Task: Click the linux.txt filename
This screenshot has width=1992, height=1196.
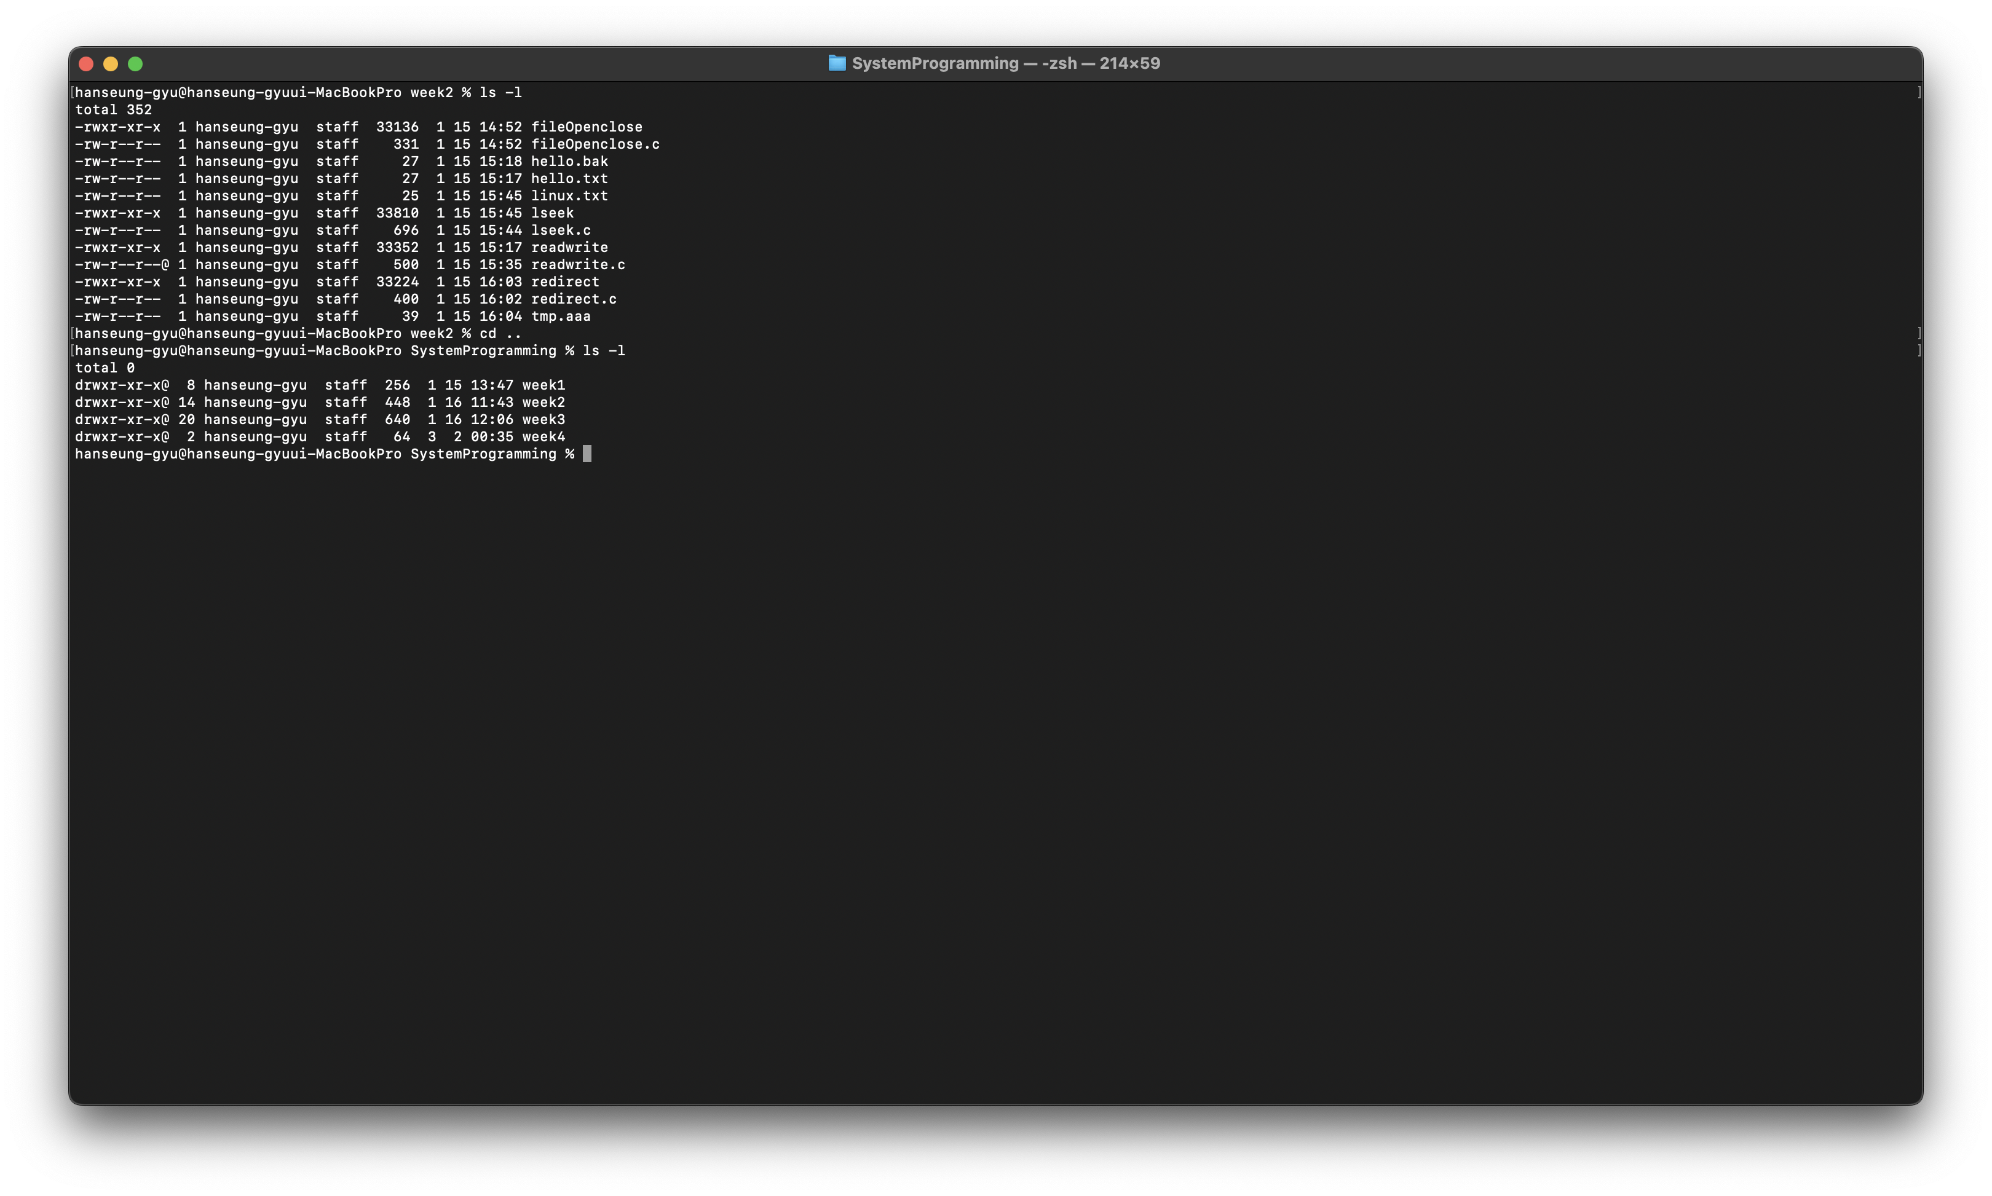Action: click(569, 196)
